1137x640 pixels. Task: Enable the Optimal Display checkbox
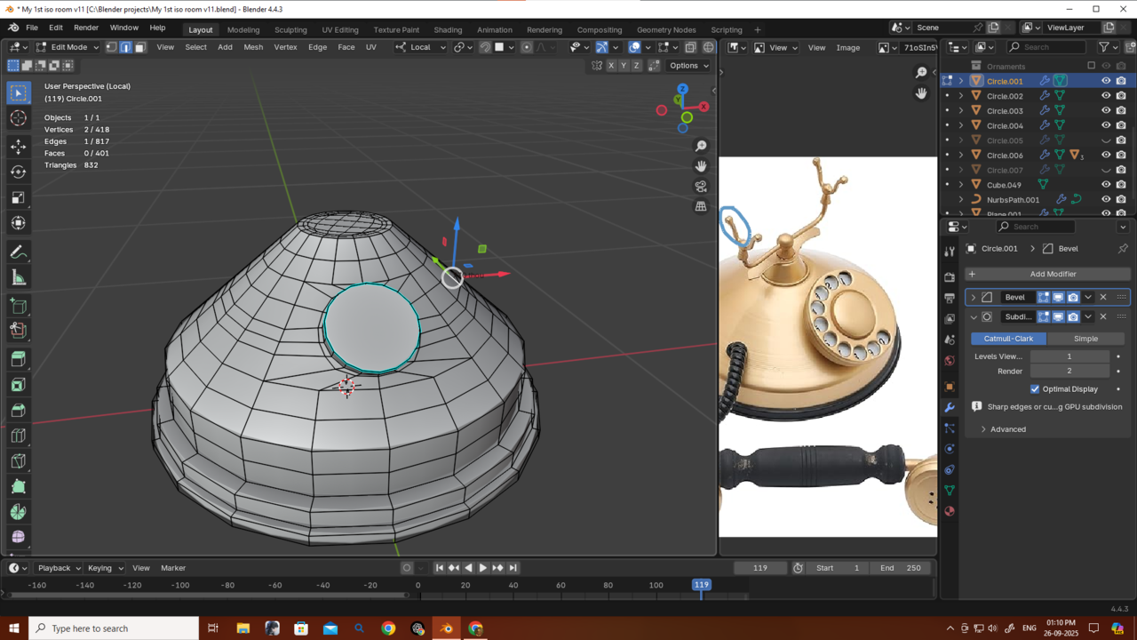pyautogui.click(x=1035, y=389)
